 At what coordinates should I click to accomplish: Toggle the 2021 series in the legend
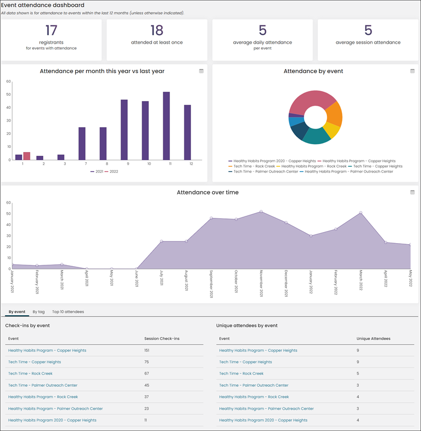(97, 172)
